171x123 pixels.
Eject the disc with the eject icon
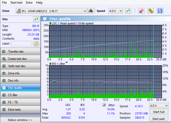click(91, 11)
